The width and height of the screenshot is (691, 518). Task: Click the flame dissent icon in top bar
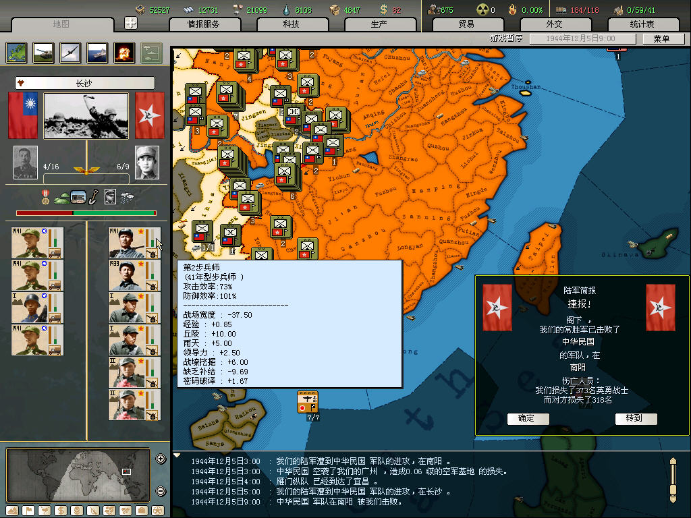(512, 9)
